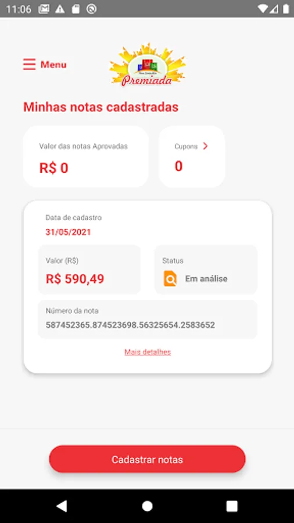Tap the Android recent apps square
The width and height of the screenshot is (294, 523).
(232, 506)
